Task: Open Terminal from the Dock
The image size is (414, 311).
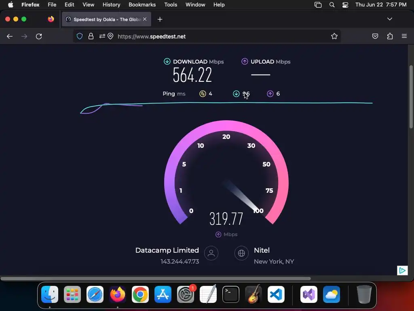Action: coord(231,294)
